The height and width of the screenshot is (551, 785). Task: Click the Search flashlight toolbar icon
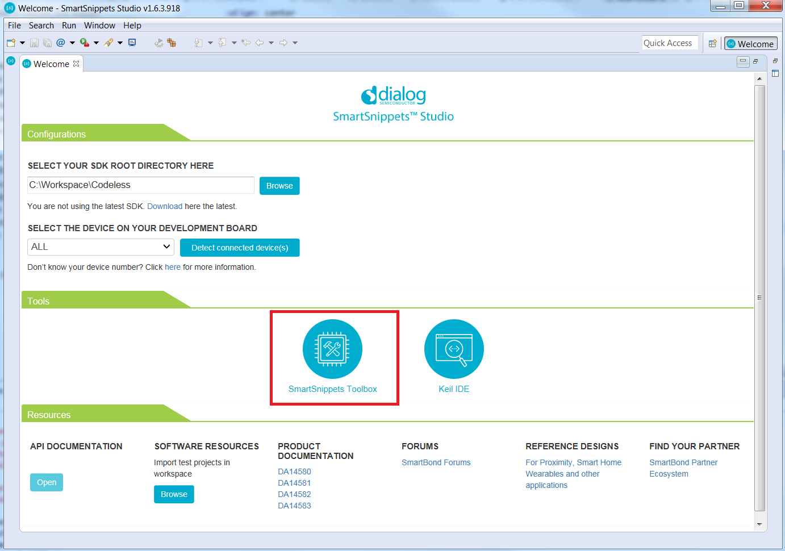108,43
